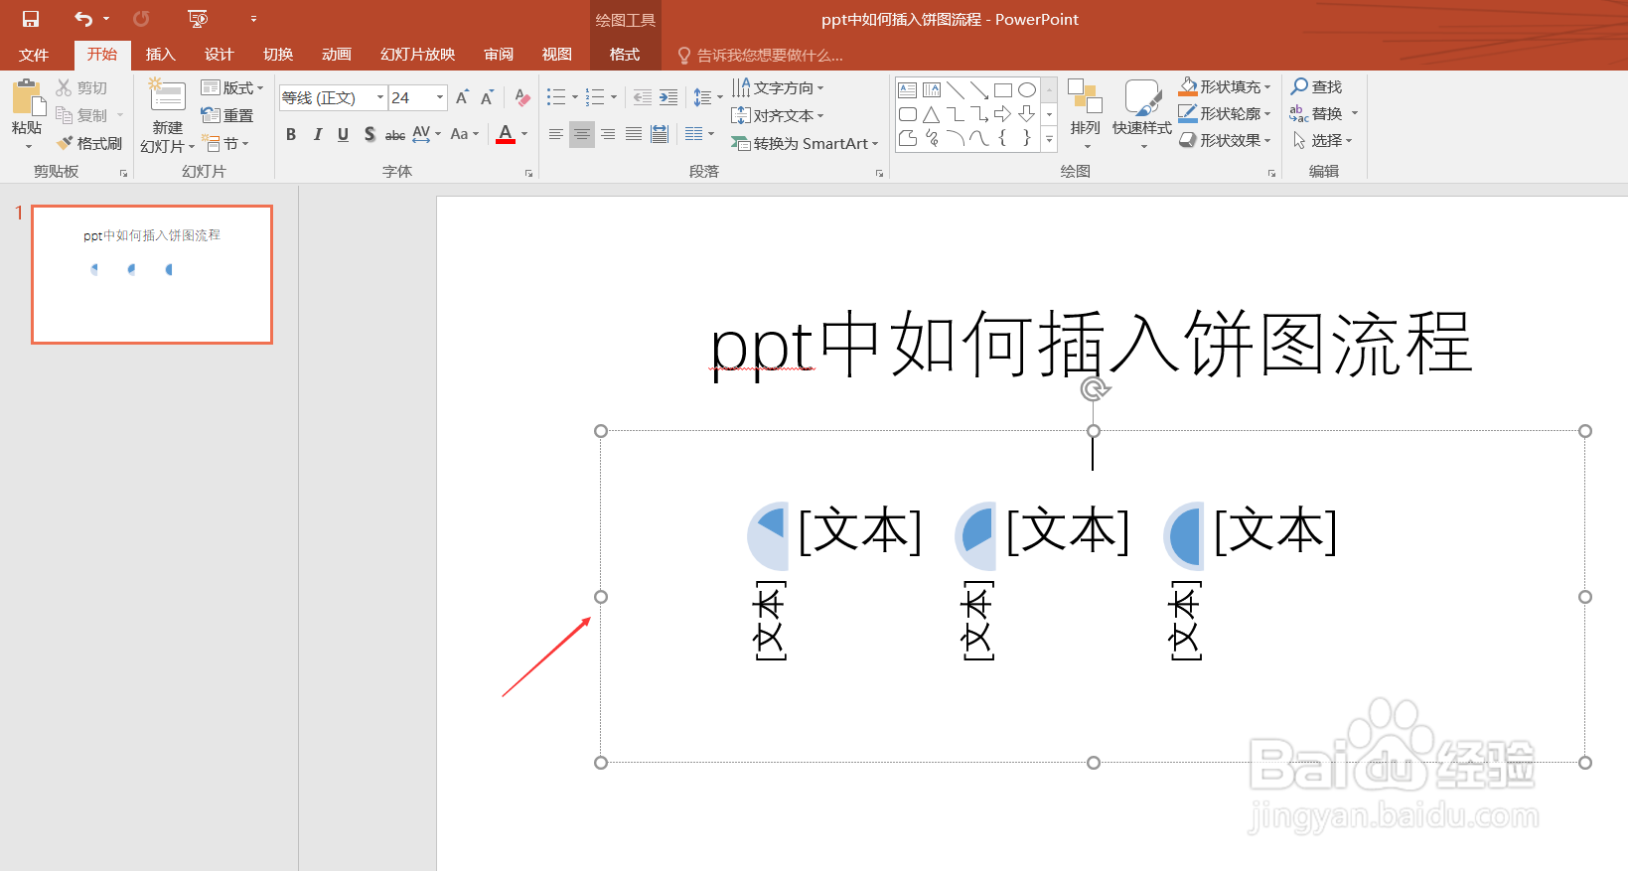Start slideshow from beginning quick-access icon

click(x=198, y=19)
